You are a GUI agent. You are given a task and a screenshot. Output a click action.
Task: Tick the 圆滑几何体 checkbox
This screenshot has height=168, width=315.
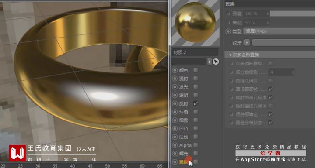271,81
